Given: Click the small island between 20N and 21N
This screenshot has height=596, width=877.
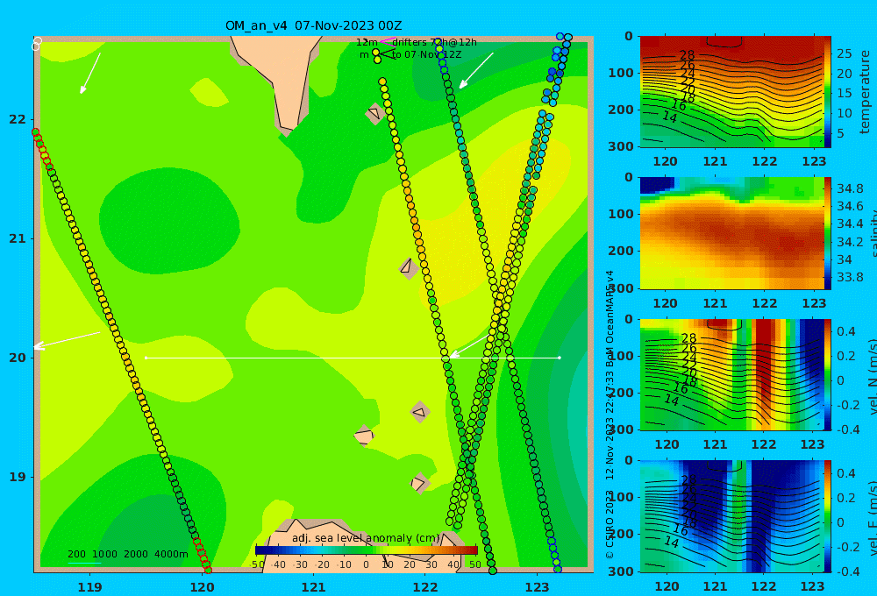Looking at the screenshot, I should click(x=409, y=268).
